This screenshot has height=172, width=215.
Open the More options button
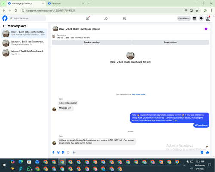[170, 42]
